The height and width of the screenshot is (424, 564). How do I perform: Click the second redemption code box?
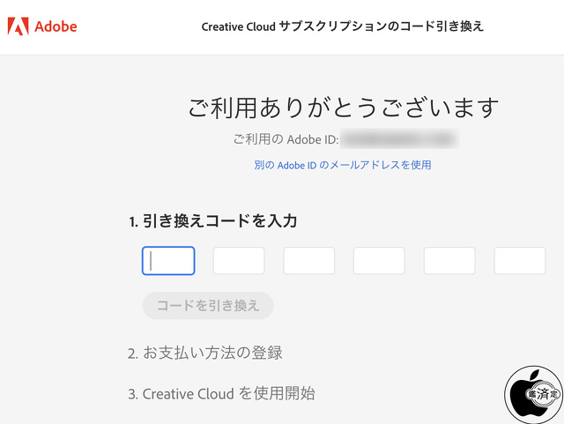click(239, 261)
